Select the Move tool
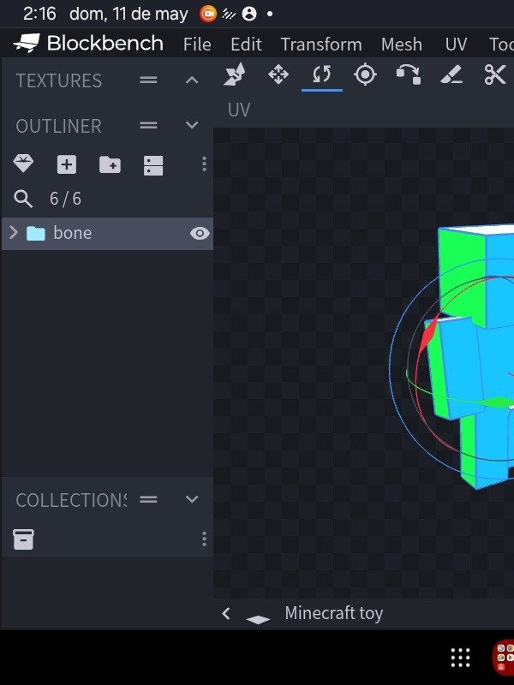Screen dimensions: 514x685 point(278,74)
